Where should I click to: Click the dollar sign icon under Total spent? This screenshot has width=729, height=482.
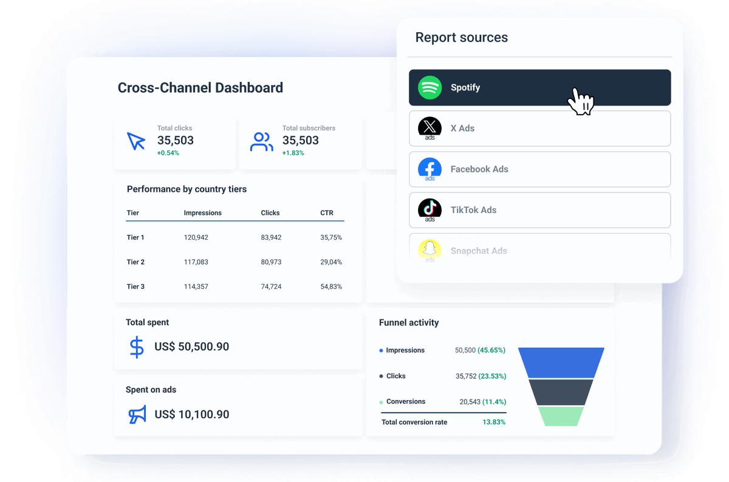click(x=136, y=346)
